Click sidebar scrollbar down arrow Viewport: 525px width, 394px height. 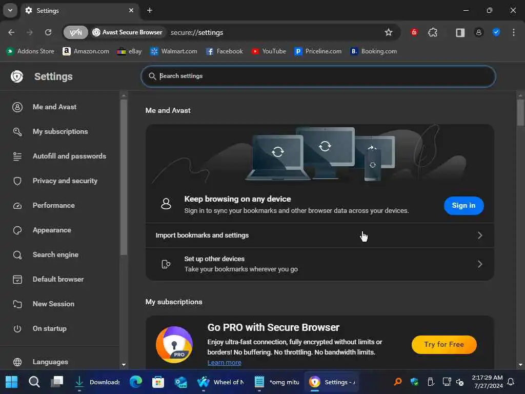coord(124,365)
